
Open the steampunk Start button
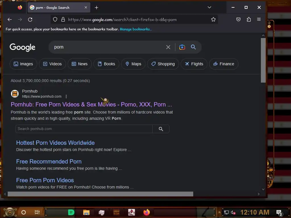[10, 212]
